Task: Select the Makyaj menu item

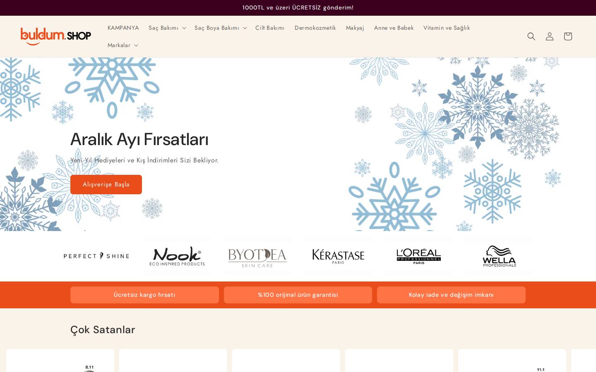Action: pyautogui.click(x=355, y=28)
